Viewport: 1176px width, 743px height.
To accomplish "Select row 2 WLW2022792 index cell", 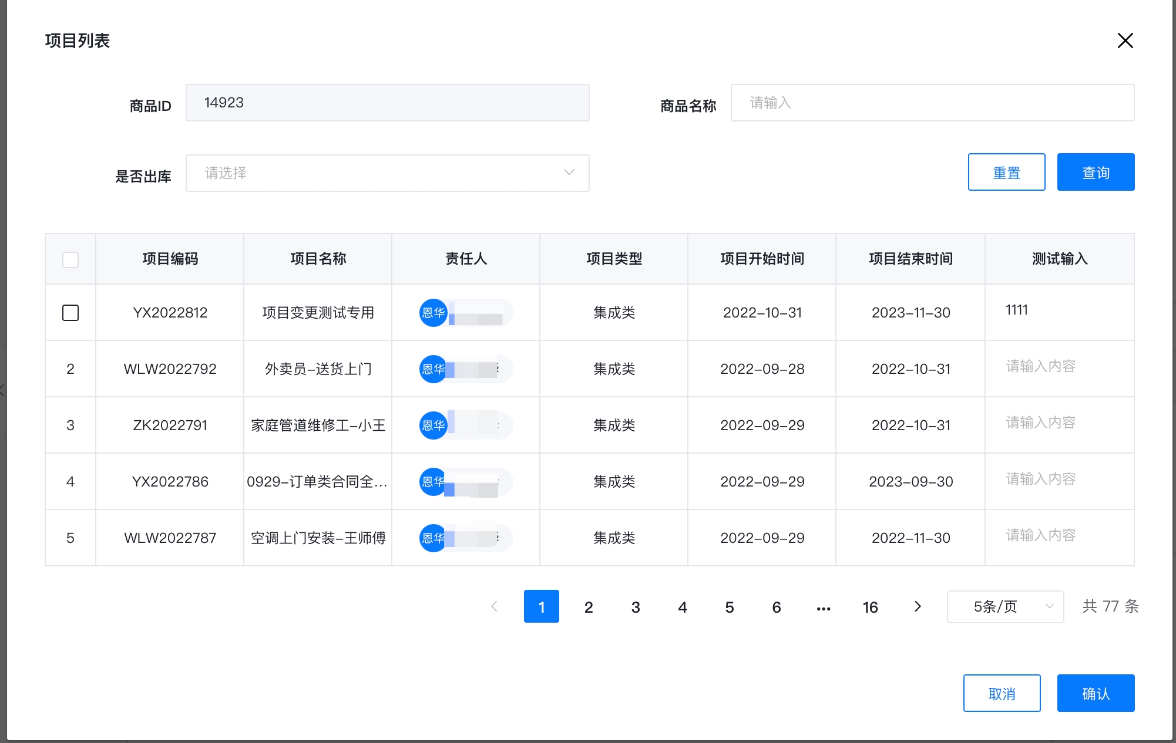I will pyautogui.click(x=70, y=369).
